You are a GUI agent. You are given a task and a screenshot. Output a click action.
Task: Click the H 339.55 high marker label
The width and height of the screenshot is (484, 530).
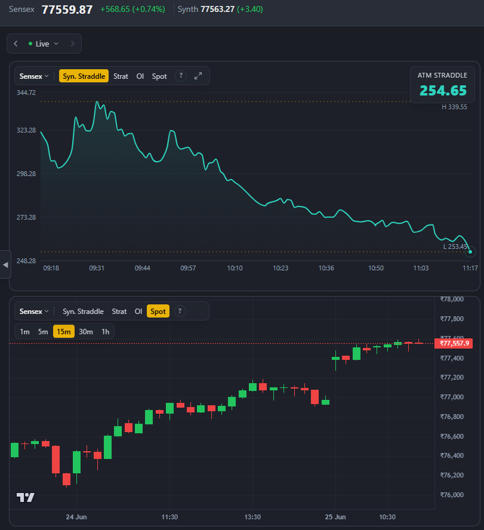[x=454, y=107]
